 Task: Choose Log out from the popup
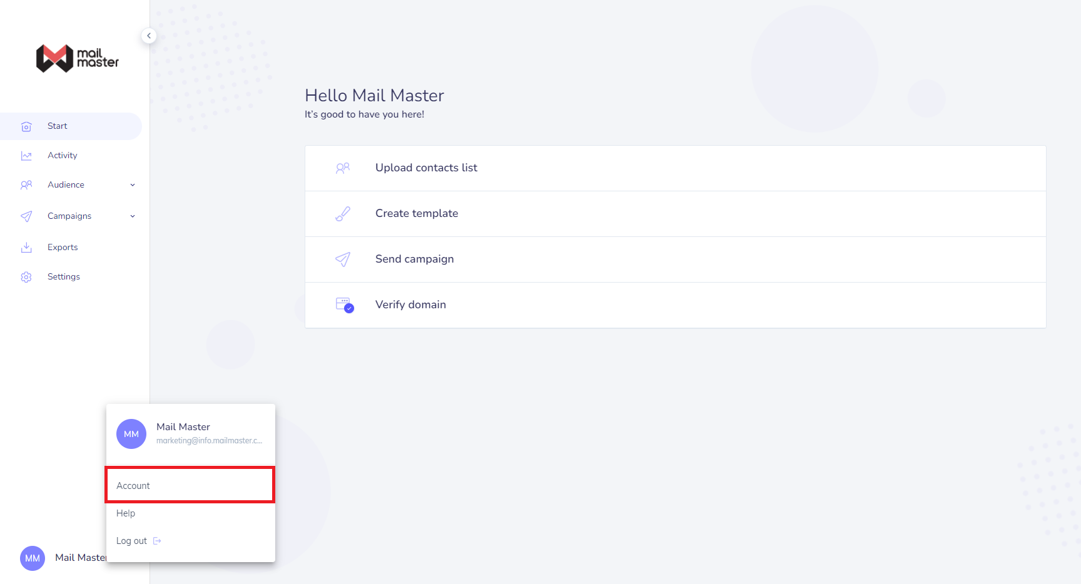point(132,541)
